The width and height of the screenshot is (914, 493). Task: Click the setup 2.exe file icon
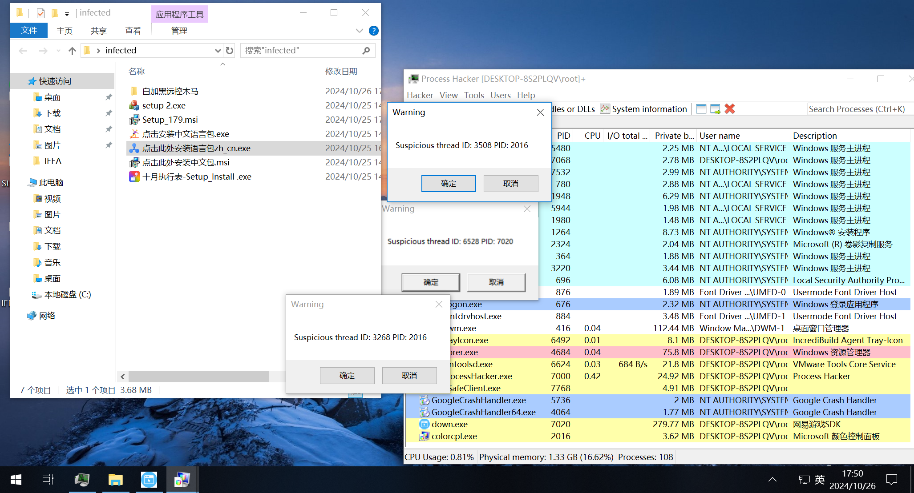point(134,105)
